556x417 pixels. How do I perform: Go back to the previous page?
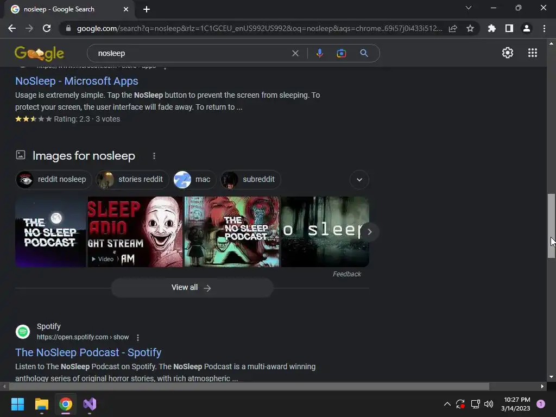(12, 28)
